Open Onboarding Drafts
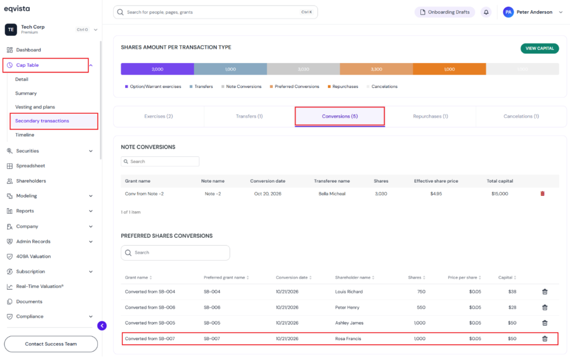The width and height of the screenshot is (570, 358). pos(445,12)
